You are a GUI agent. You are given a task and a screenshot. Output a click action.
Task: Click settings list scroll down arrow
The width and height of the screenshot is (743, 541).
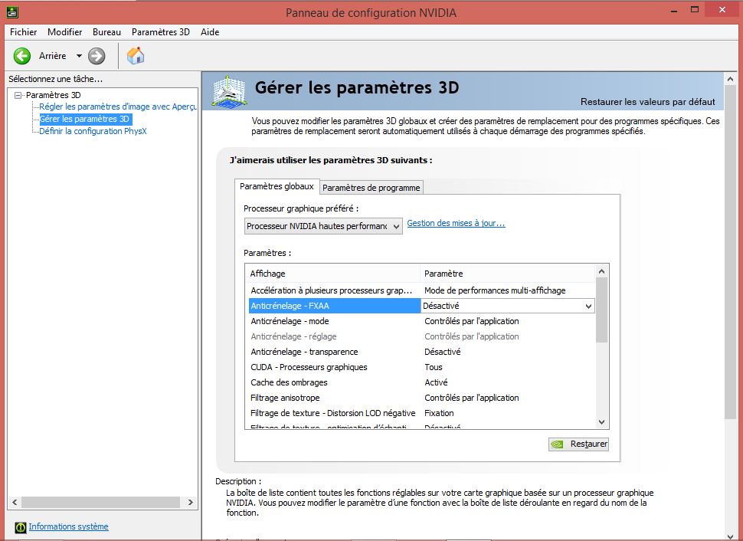click(602, 422)
